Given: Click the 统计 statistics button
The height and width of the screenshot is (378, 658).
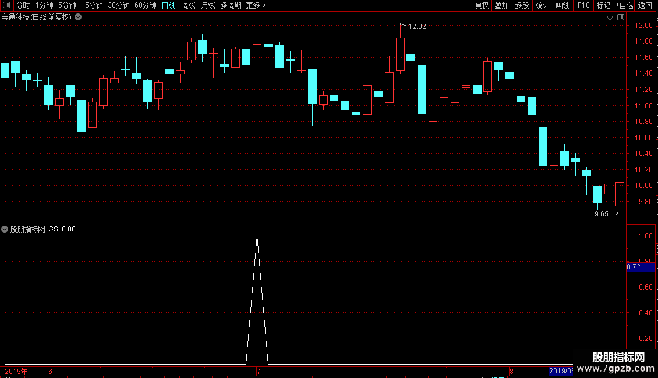Looking at the screenshot, I should tap(542, 5).
